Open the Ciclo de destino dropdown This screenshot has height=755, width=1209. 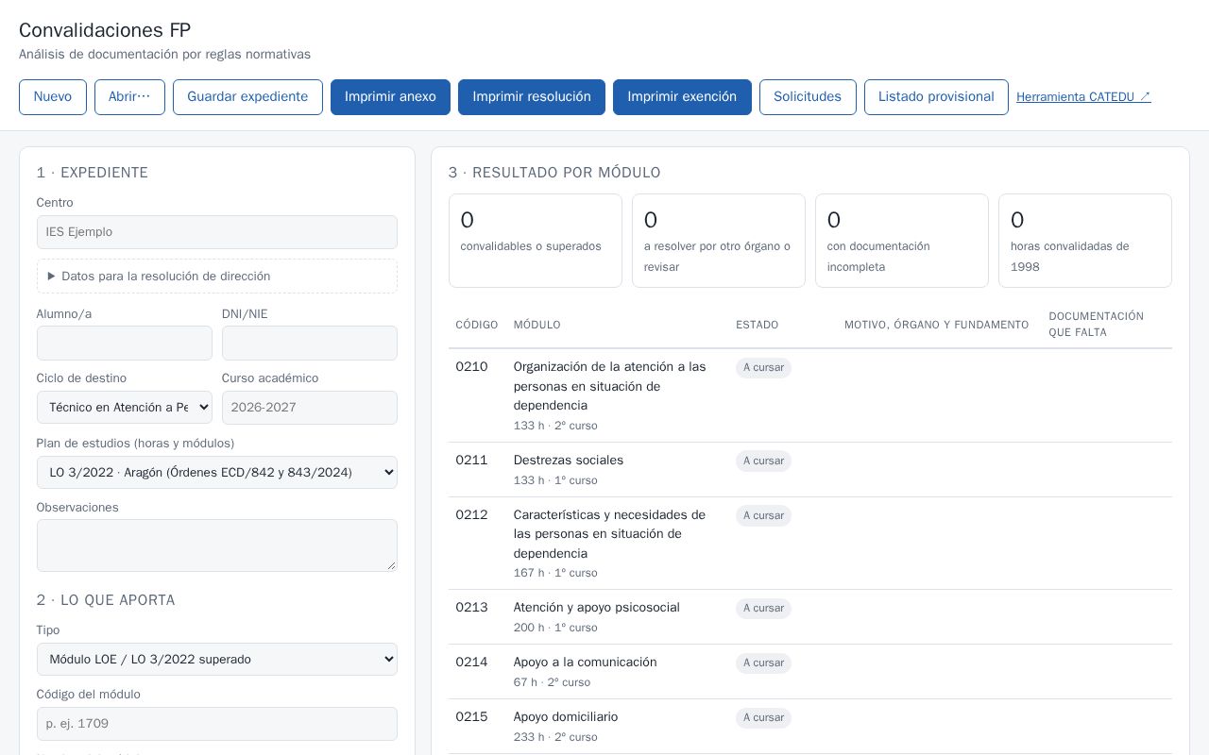[x=125, y=408]
